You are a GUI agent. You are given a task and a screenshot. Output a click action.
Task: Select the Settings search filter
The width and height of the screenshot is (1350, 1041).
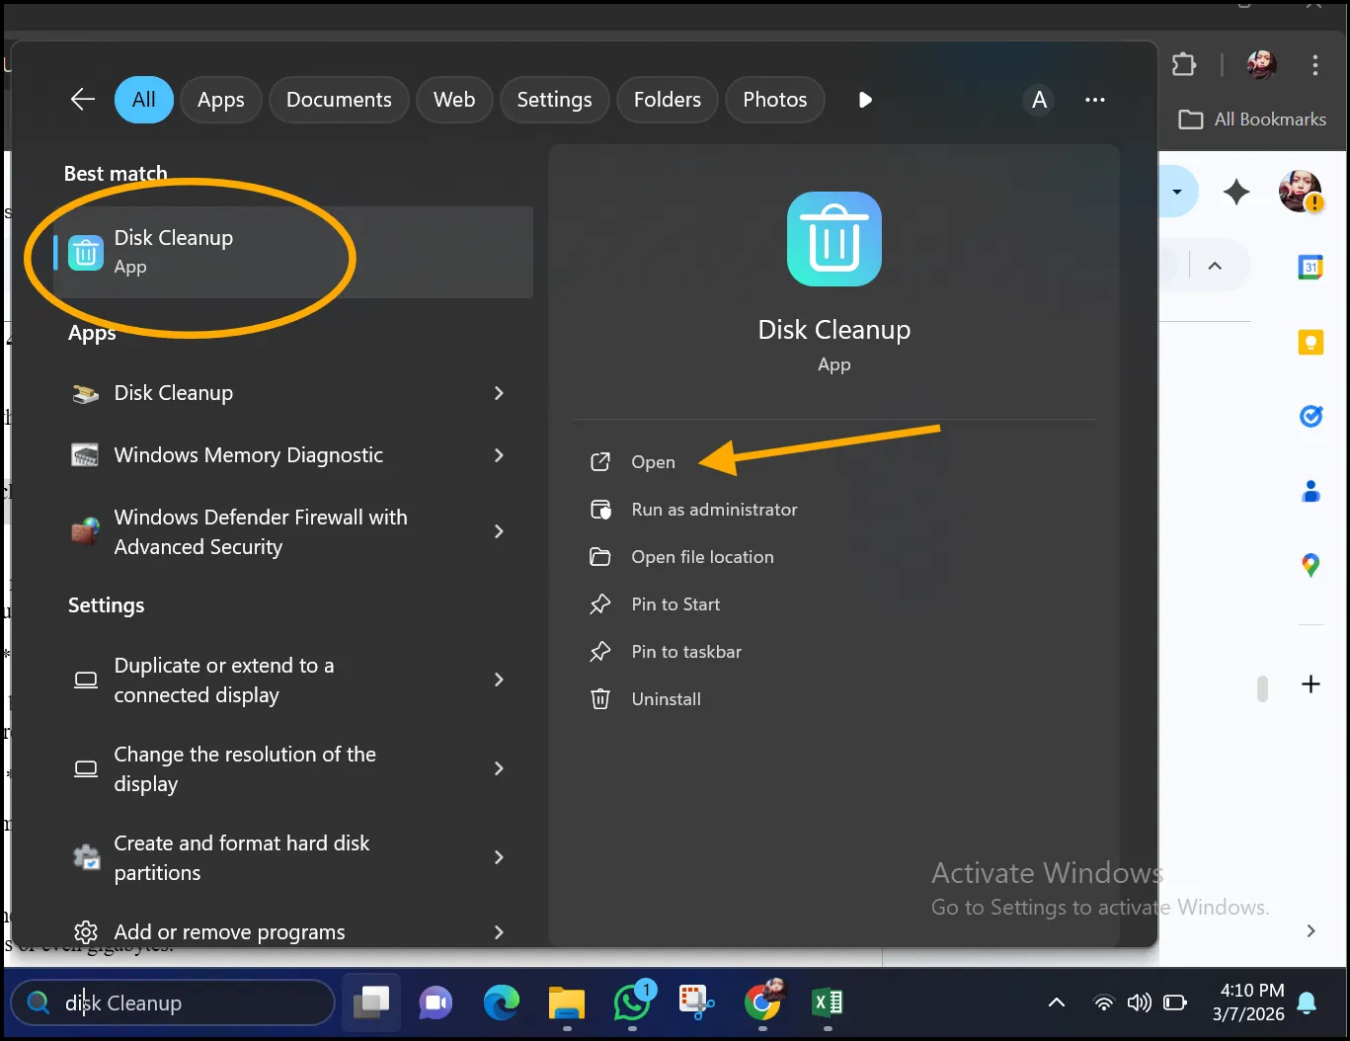(554, 99)
